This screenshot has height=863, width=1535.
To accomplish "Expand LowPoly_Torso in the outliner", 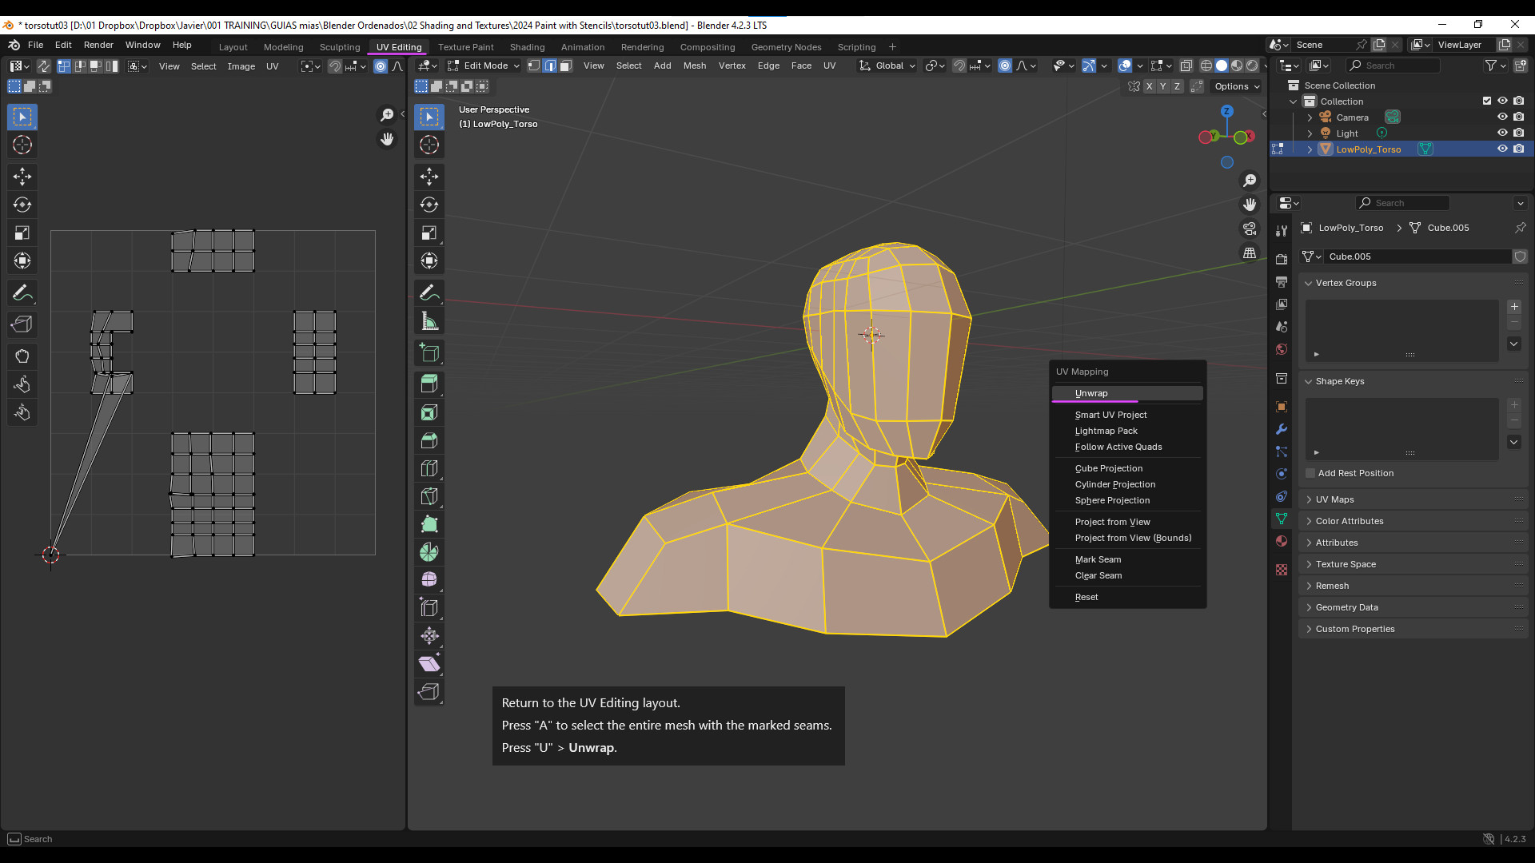I will click(x=1310, y=149).
